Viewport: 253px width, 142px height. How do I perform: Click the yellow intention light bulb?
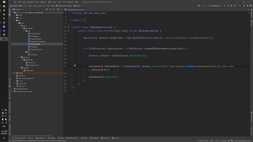[75, 66]
